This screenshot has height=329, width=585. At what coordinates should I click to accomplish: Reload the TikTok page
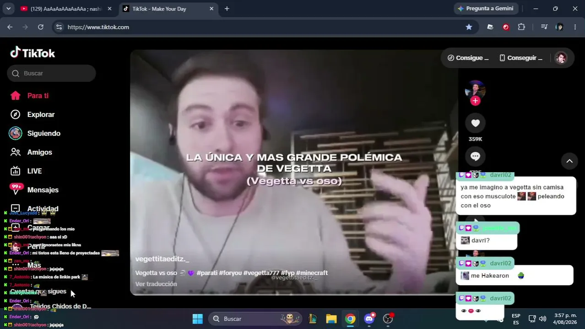tap(41, 27)
